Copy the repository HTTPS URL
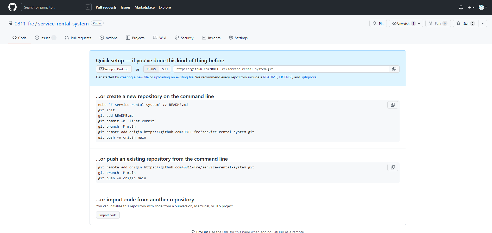The height and width of the screenshot is (233, 492). [394, 69]
